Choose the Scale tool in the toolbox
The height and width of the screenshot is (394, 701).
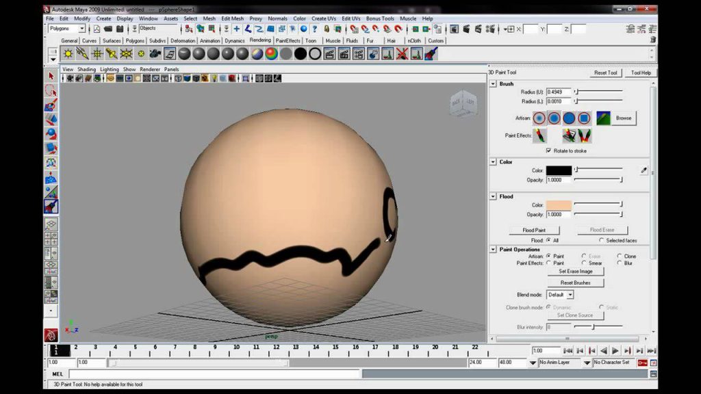(x=51, y=148)
